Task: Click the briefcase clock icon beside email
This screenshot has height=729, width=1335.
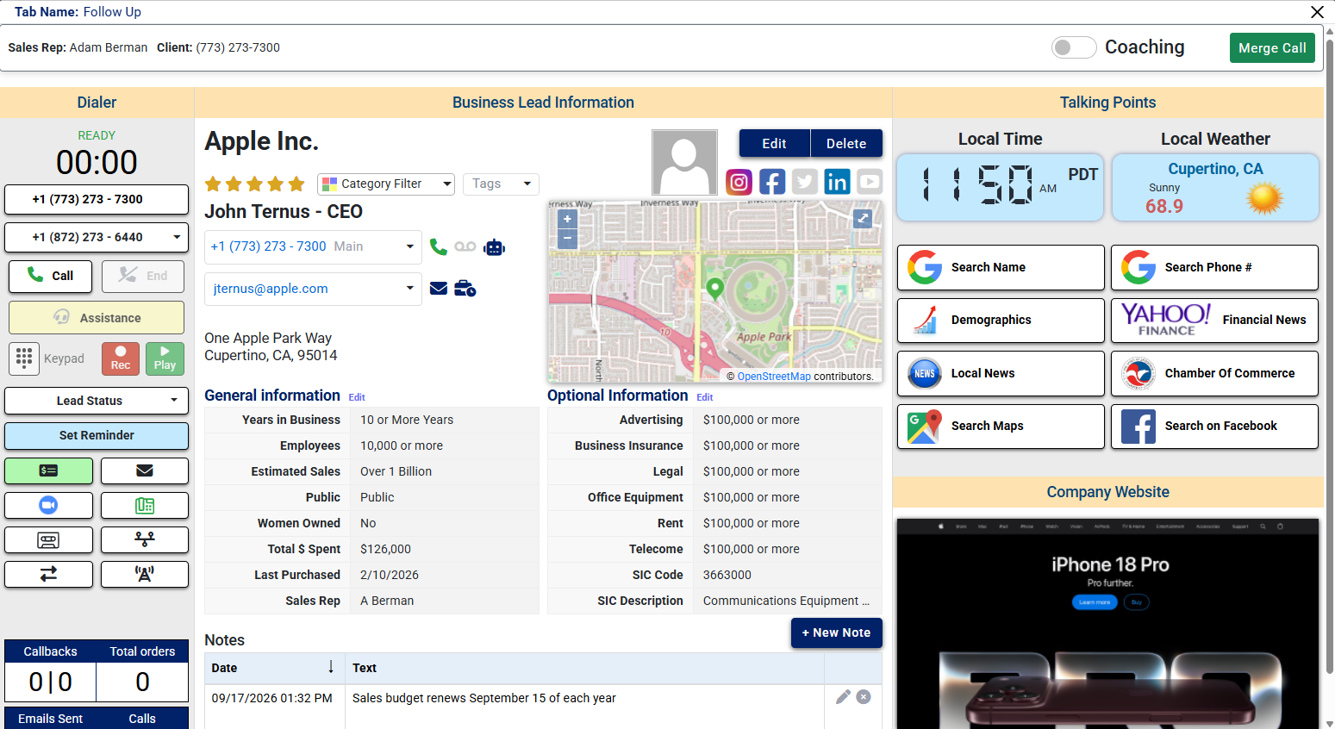Action: point(465,289)
